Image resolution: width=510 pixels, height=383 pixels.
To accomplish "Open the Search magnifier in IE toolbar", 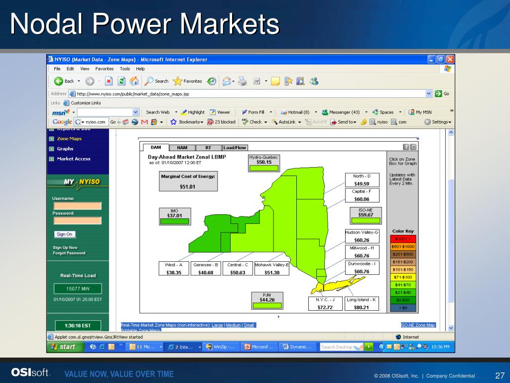I will coord(156,81).
